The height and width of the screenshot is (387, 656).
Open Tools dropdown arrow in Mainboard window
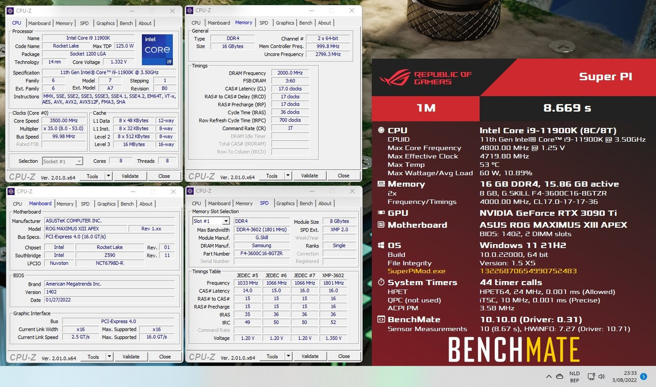pyautogui.click(x=109, y=357)
